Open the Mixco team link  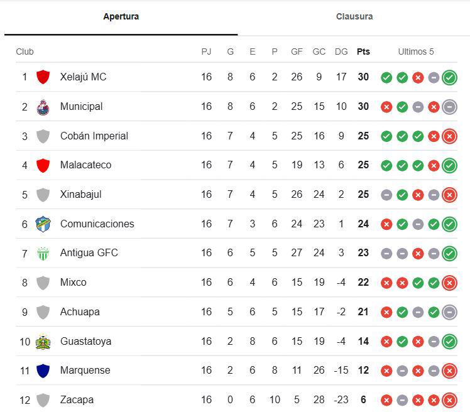(x=73, y=283)
